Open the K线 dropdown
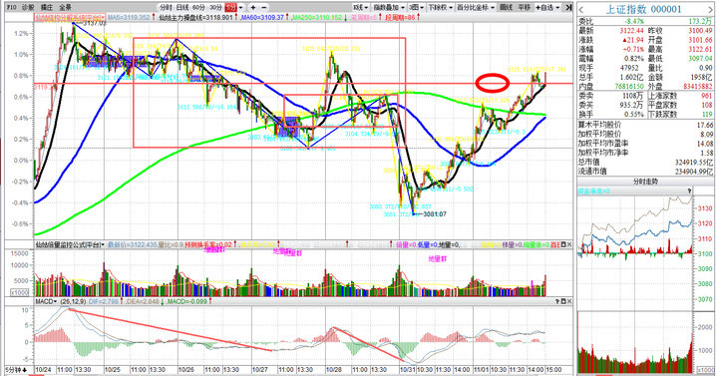Image resolution: width=716 pixels, height=376 pixels. click(360, 7)
